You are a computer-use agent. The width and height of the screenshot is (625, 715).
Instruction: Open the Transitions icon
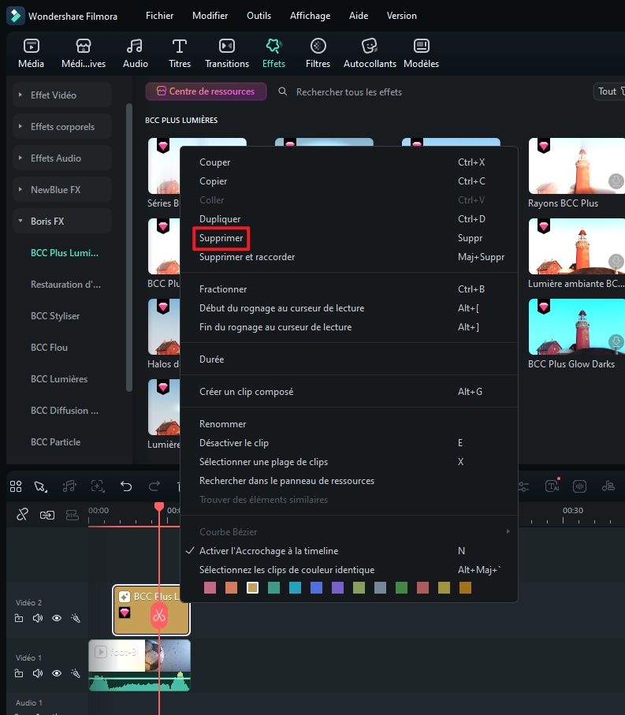[x=226, y=46]
